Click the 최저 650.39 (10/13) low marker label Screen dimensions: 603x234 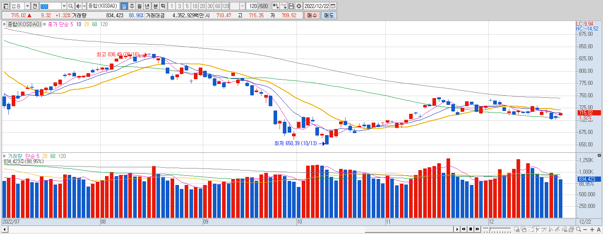coord(295,143)
